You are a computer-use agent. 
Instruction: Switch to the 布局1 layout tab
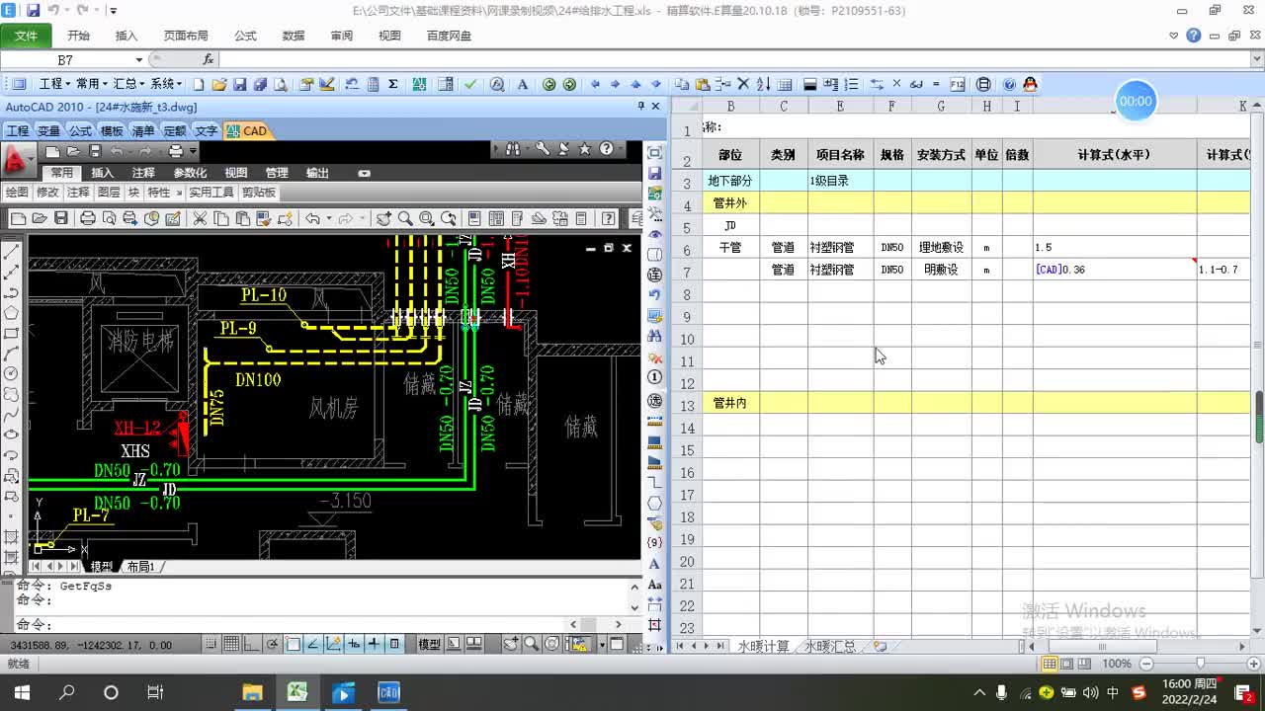click(x=142, y=567)
